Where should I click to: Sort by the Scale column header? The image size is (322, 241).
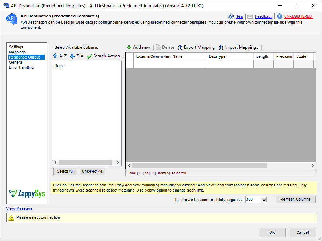coord(303,56)
